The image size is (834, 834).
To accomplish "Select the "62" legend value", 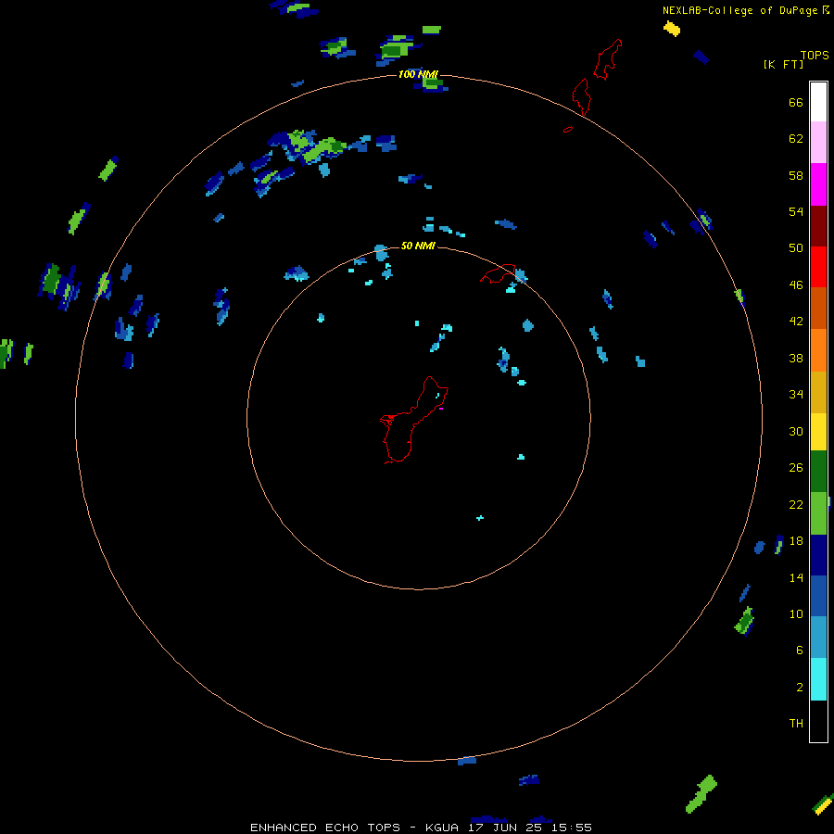I will 796,138.
